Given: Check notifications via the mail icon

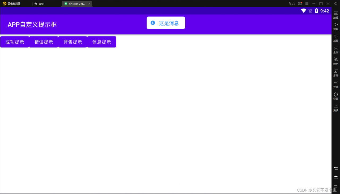Looking at the screenshot, I should pos(300,3).
